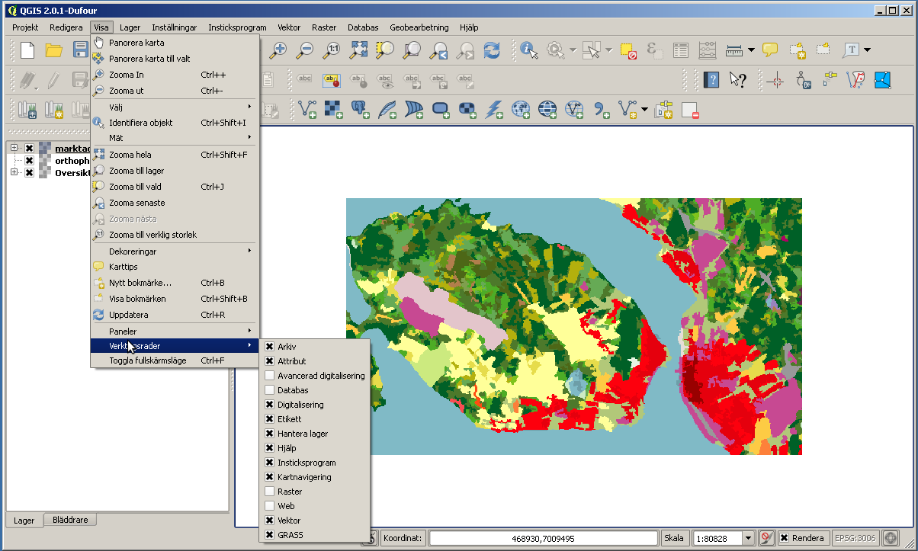Open the Measure tool dropdown arrow

752,50
